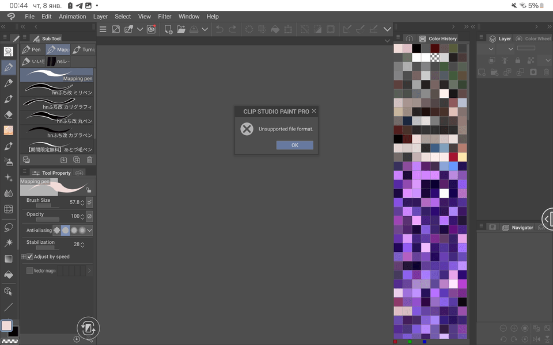Select the Eraser tool in the toolbar
Image resolution: width=553 pixels, height=345 pixels.
click(9, 114)
